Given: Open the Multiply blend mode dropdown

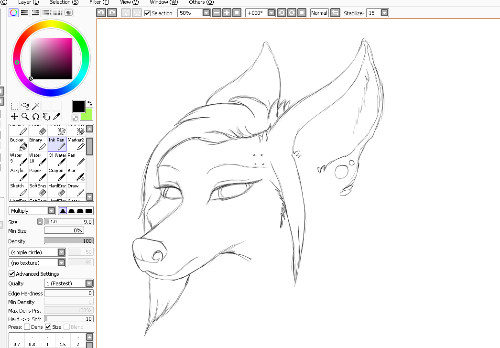Looking at the screenshot, I should click(51, 210).
